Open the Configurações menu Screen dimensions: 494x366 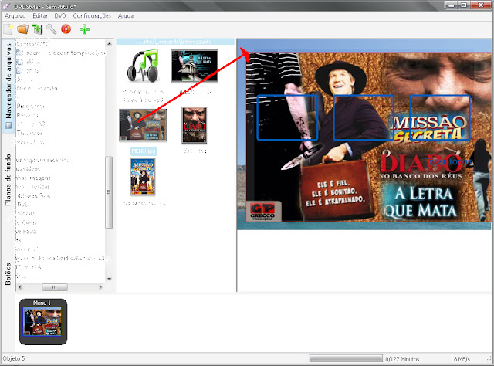[92, 15]
